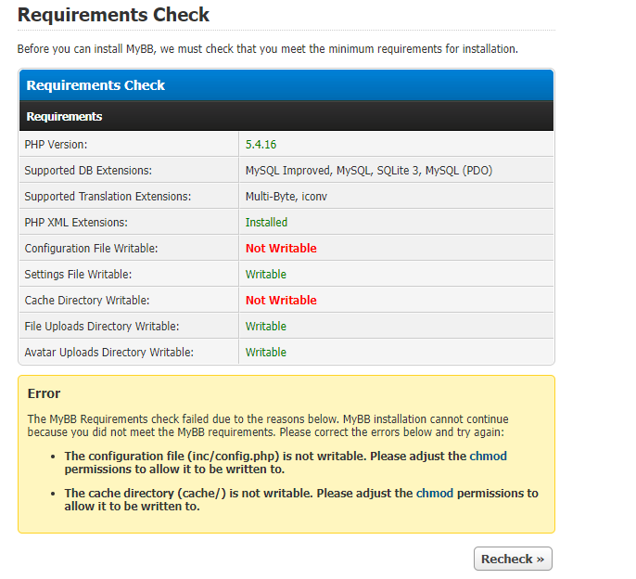
Task: Click the MySQL Improved extensions list
Action: pyautogui.click(x=369, y=170)
